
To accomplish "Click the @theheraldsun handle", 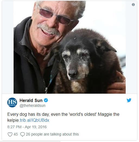I will 33,105.
